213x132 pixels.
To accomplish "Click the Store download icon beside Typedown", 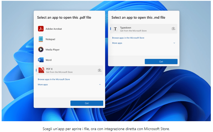I will (x=173, y=29).
